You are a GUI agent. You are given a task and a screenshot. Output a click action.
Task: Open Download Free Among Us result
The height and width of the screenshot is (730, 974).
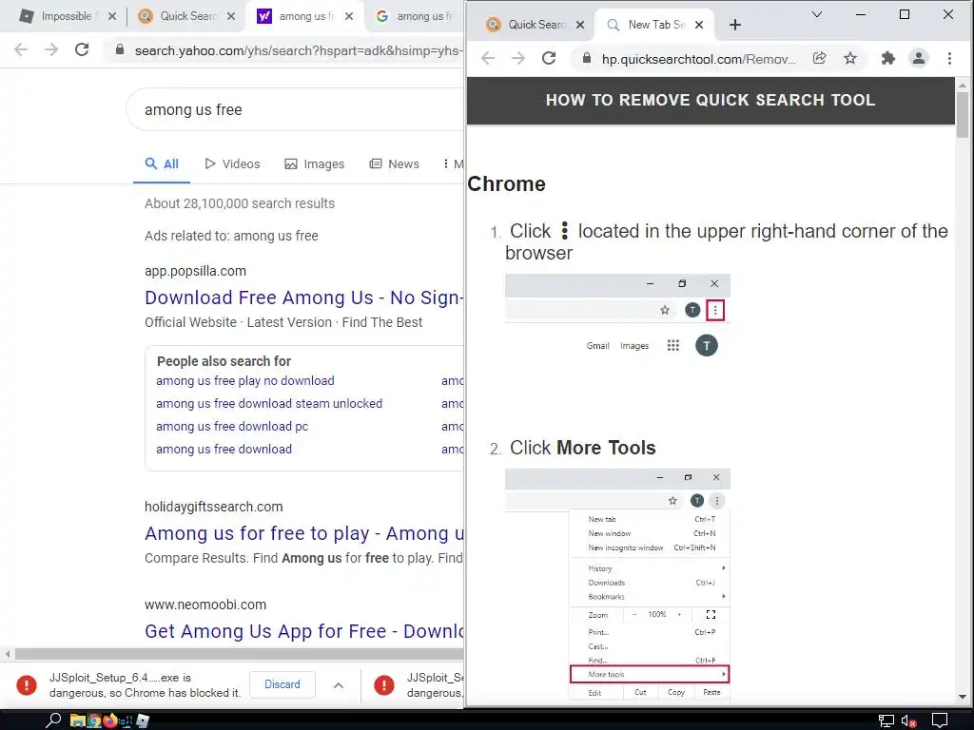coord(303,298)
